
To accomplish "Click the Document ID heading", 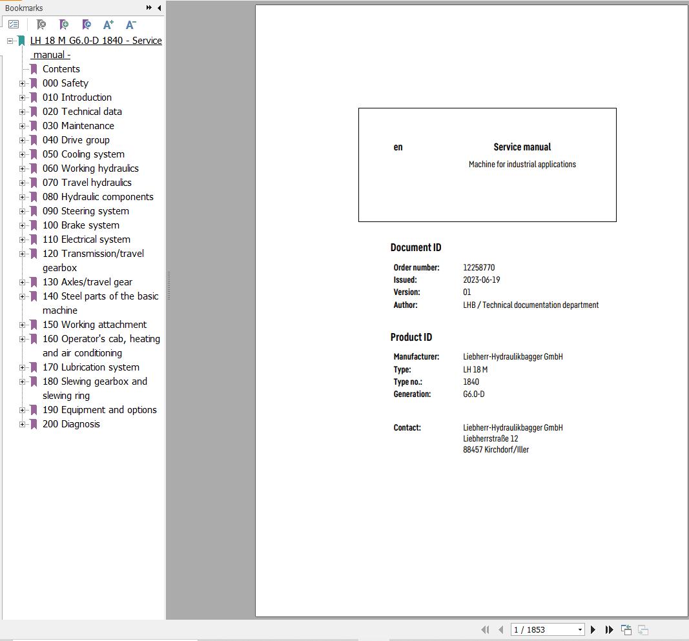I will (x=416, y=247).
